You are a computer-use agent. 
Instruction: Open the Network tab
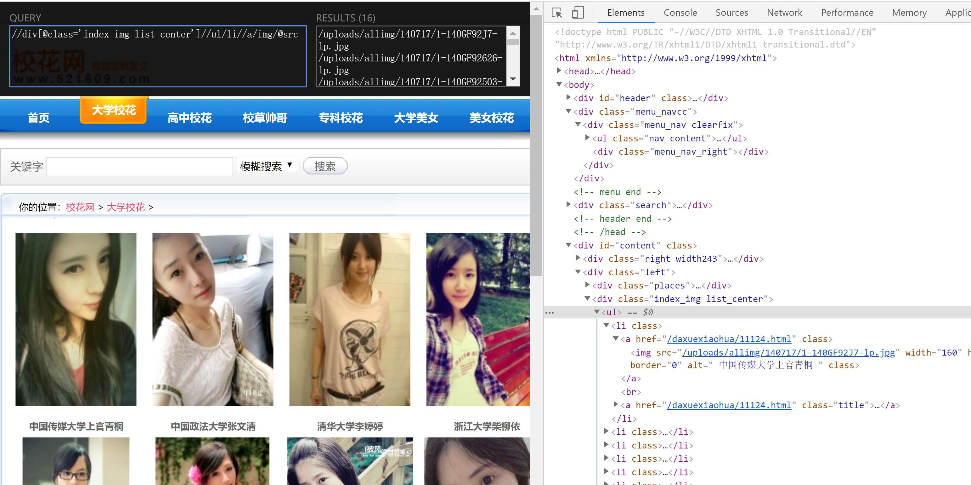pos(784,13)
